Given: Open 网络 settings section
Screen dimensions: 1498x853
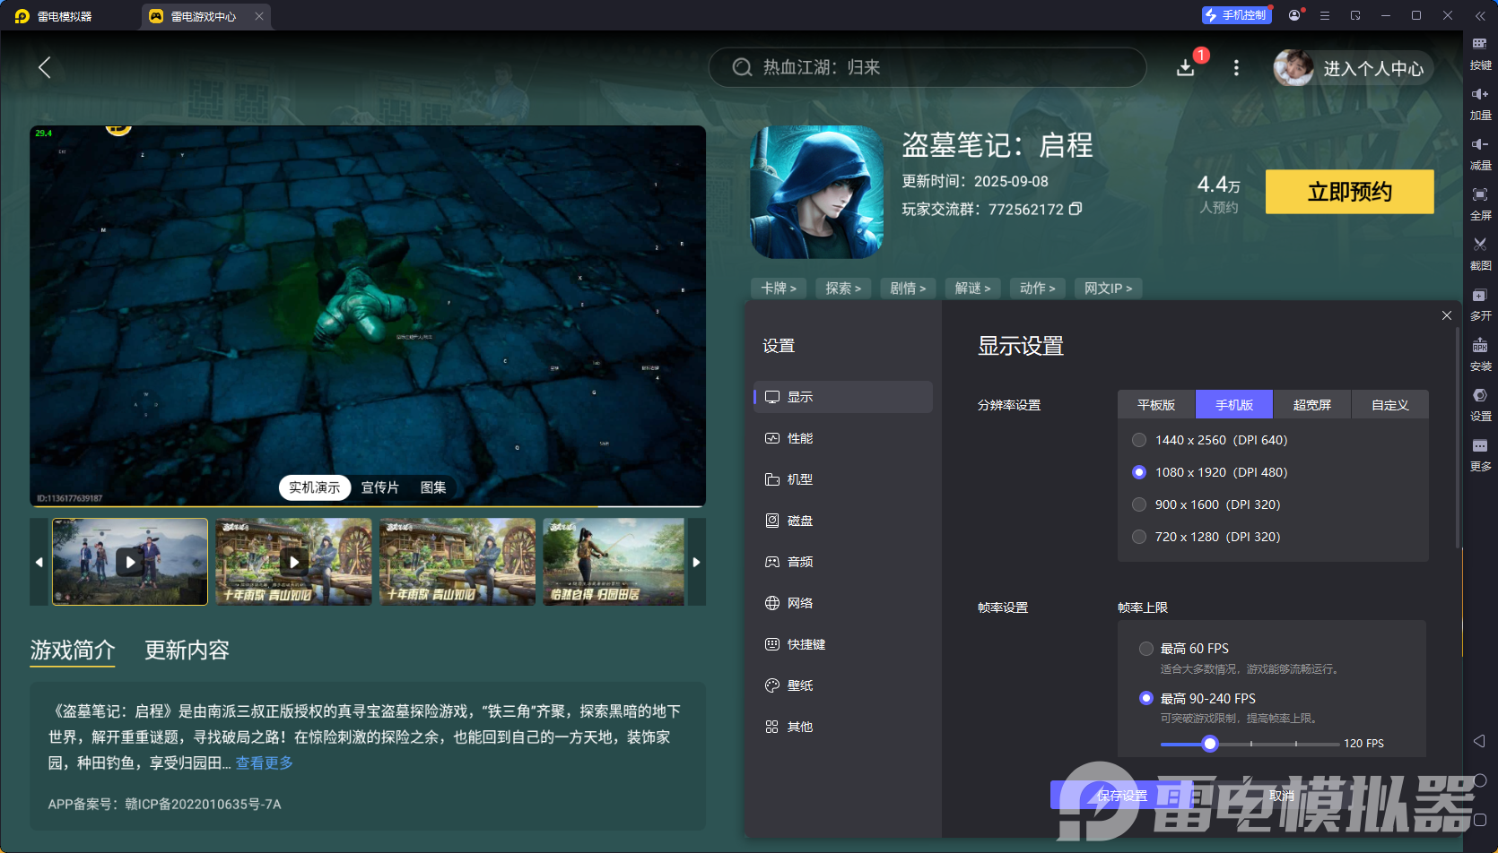Looking at the screenshot, I should [843, 603].
